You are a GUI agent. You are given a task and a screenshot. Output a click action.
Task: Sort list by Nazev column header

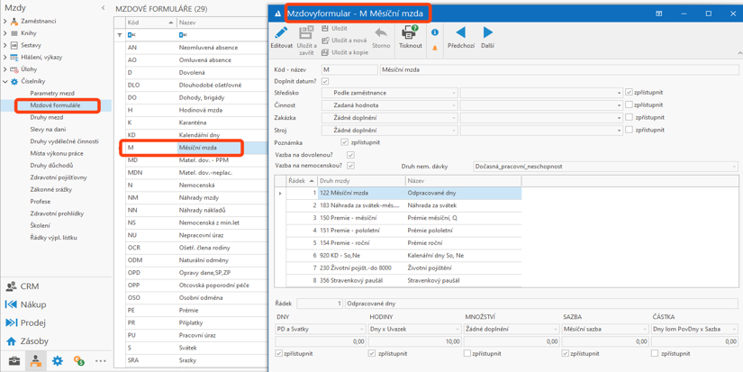(x=222, y=23)
